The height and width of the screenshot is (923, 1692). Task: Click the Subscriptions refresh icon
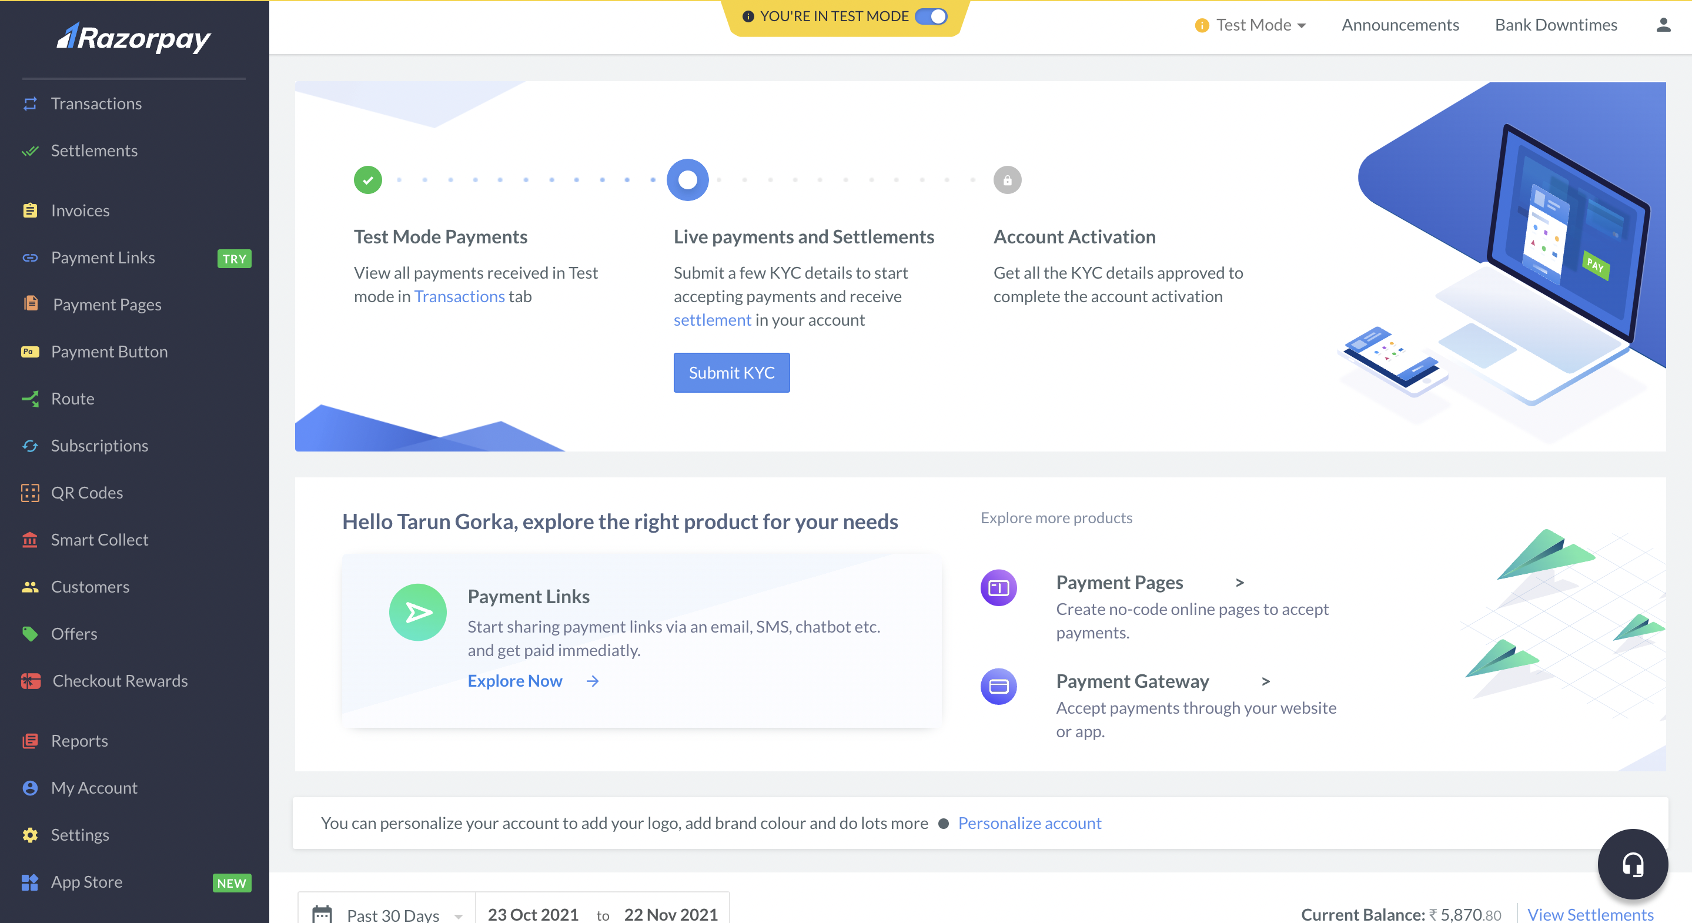click(30, 446)
